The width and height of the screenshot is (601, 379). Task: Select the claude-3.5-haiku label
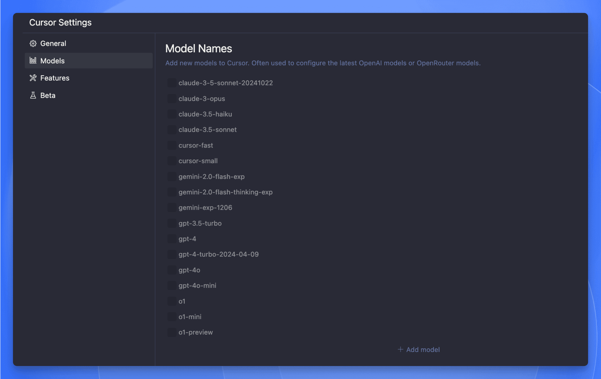point(205,114)
